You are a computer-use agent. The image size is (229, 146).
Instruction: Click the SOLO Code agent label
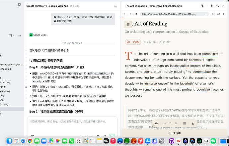[x=38, y=35]
